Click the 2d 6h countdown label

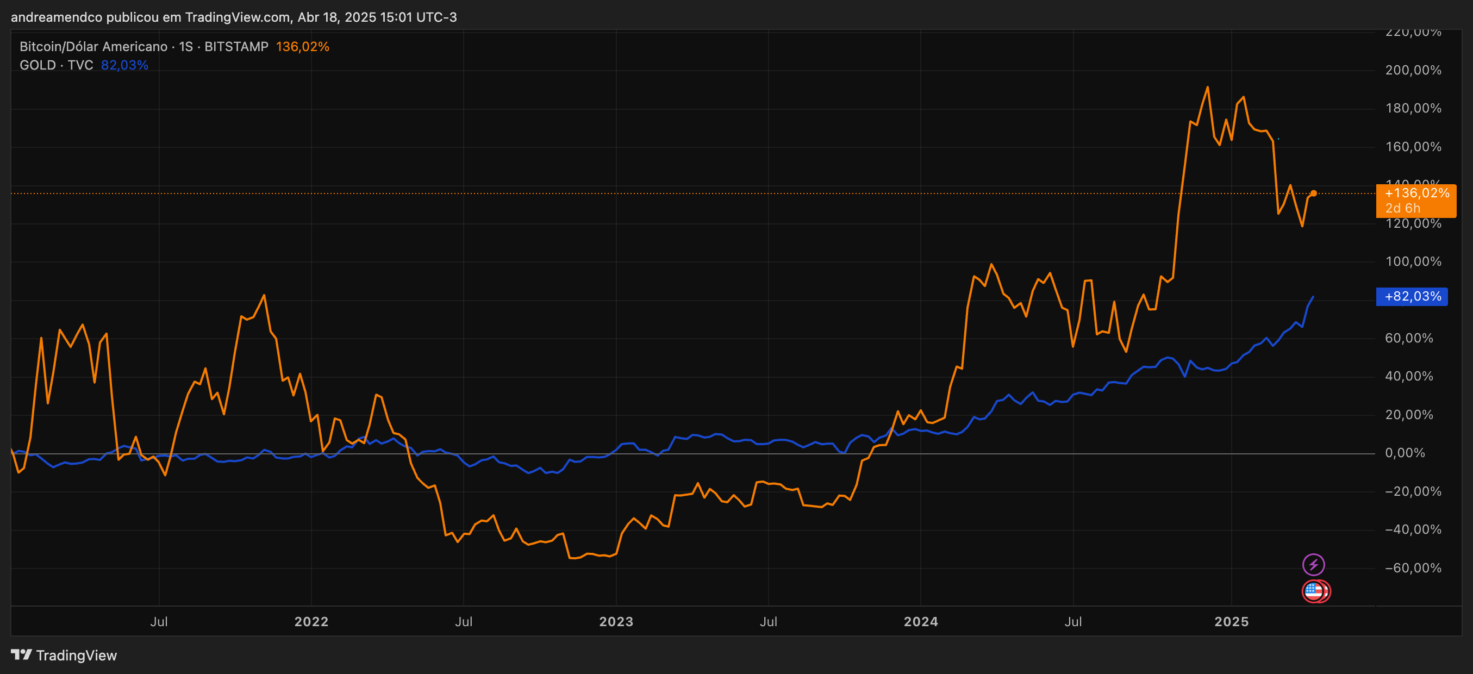[1402, 209]
